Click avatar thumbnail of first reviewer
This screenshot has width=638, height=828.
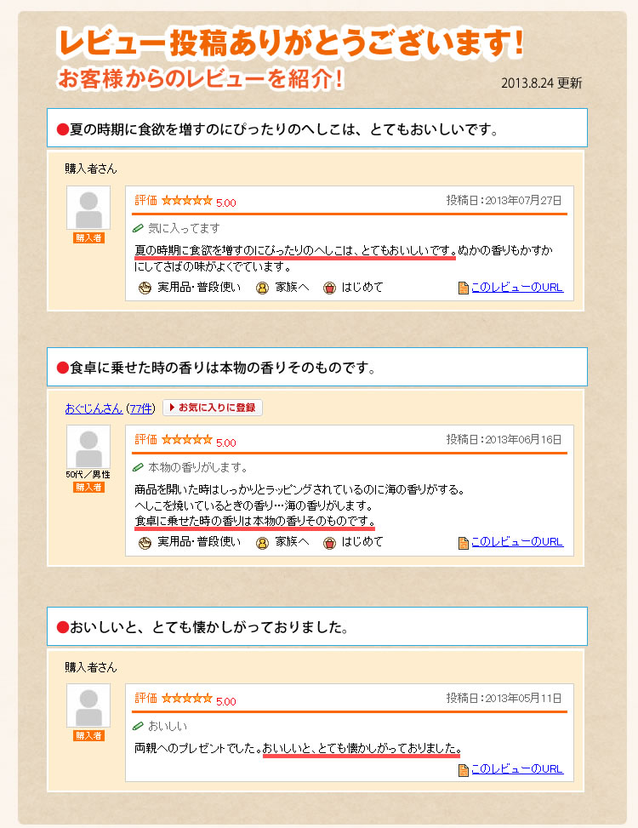pyautogui.click(x=88, y=208)
